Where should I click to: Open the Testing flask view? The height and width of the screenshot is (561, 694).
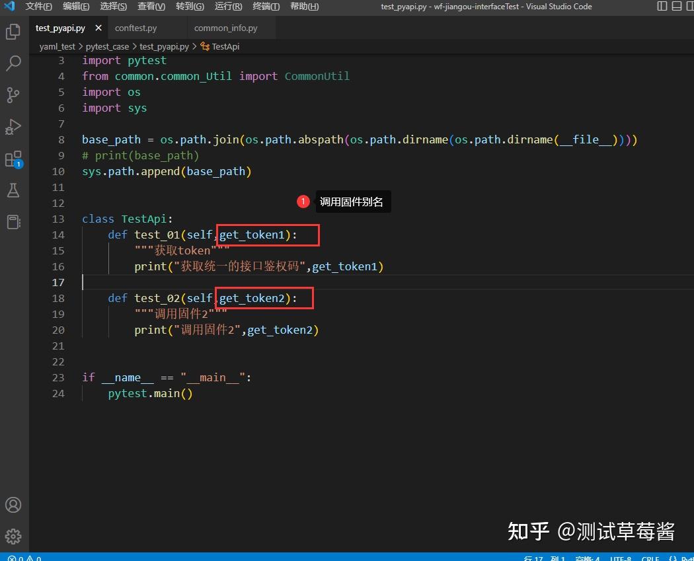[13, 190]
